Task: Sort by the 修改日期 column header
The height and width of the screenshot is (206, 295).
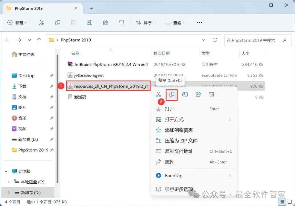Action: 162,53
